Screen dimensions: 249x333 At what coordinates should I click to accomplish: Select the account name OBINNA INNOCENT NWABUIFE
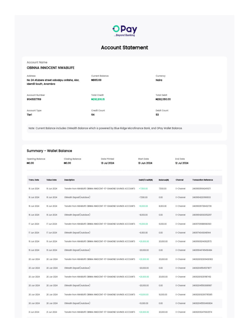pos(51,68)
